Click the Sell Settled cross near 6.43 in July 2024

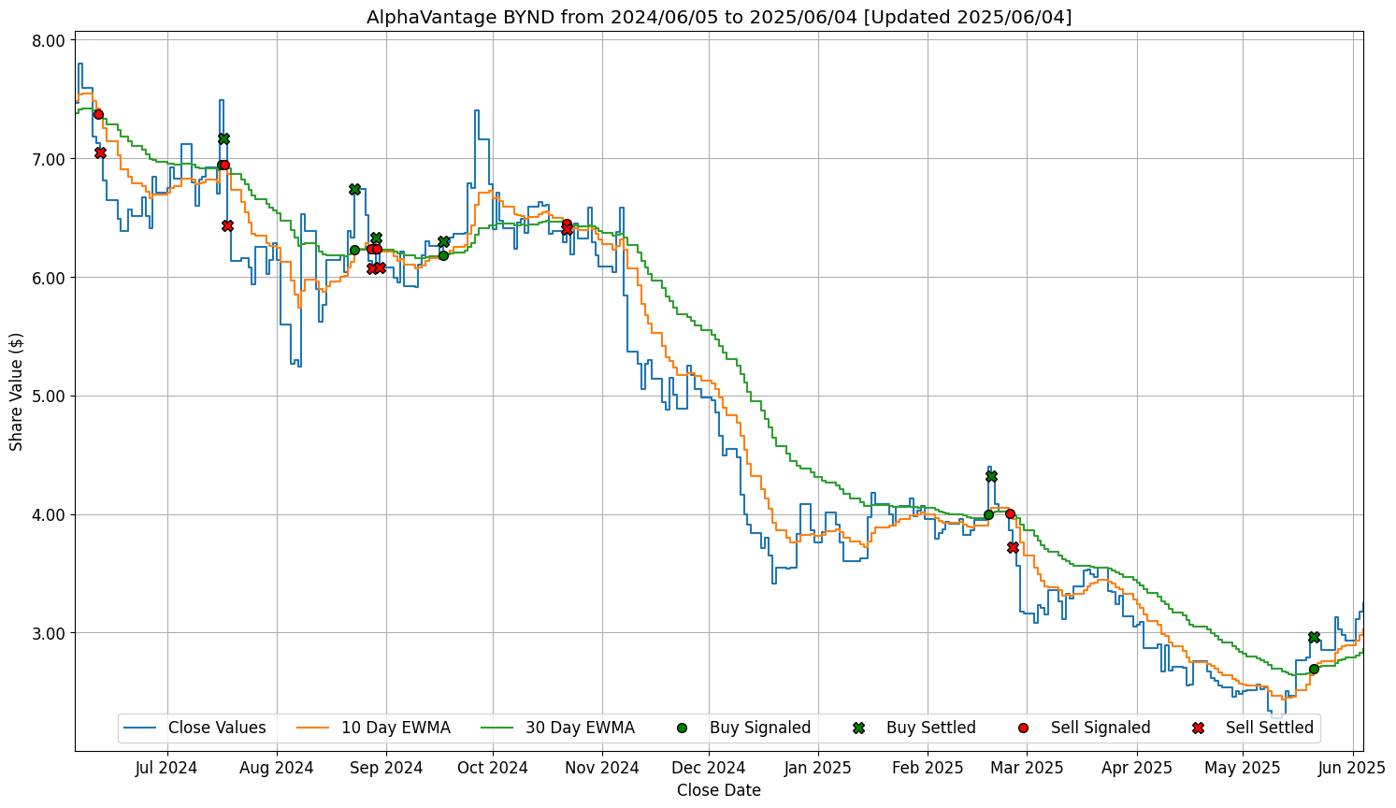pos(227,225)
